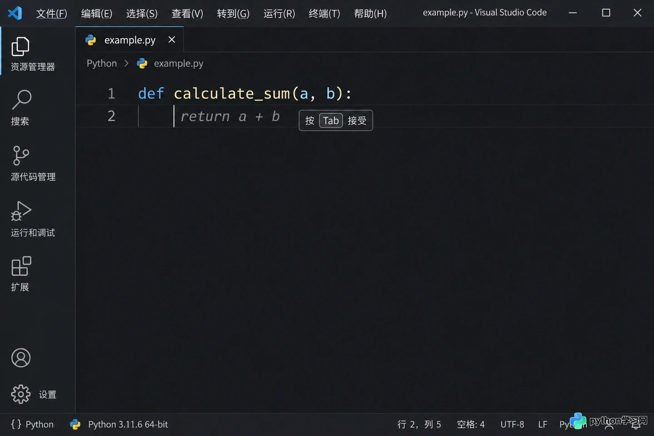Open the Extensions (扩展) icon
654x436 pixels.
21,266
